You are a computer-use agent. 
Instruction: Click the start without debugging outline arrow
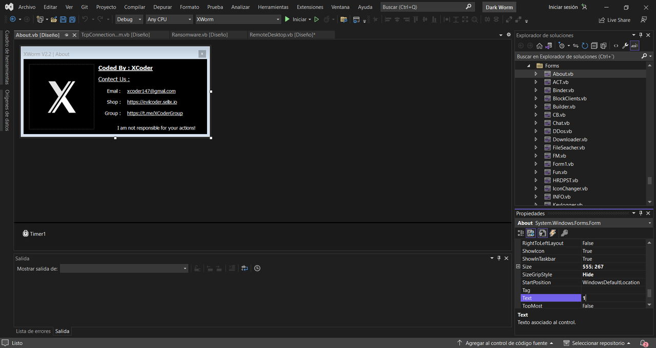(x=317, y=19)
